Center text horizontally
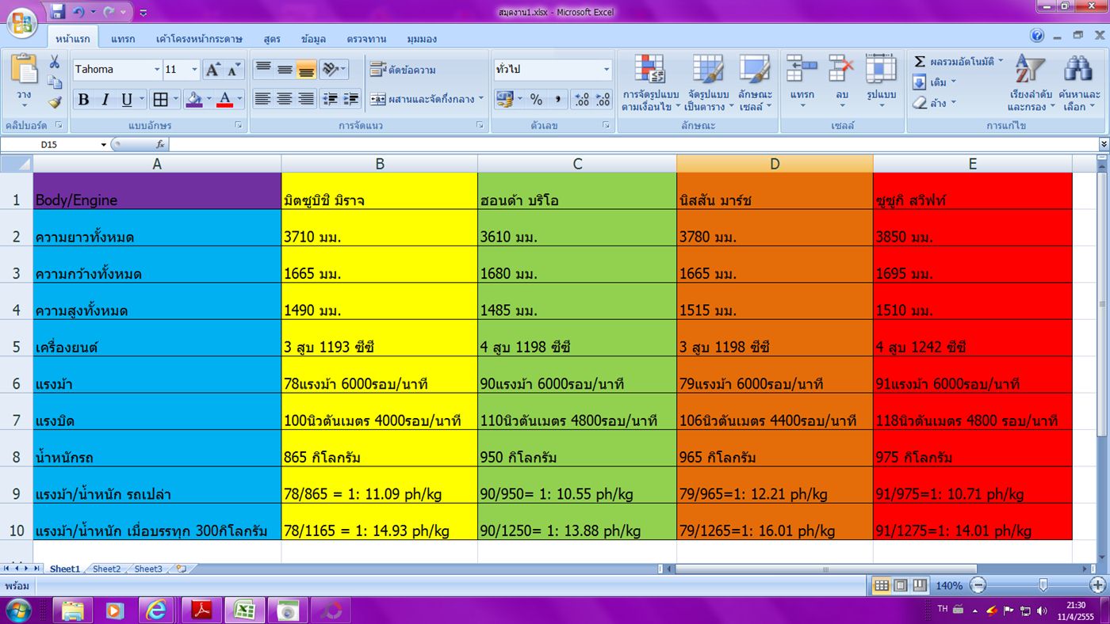 [x=285, y=100]
